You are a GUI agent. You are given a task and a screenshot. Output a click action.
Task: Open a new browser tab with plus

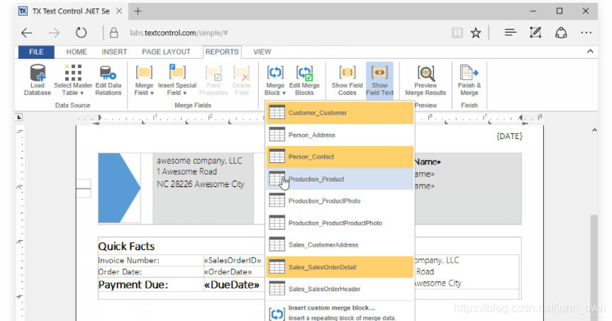coord(138,11)
